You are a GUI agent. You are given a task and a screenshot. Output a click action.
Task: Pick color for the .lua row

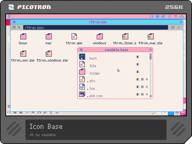tap(138, 87)
